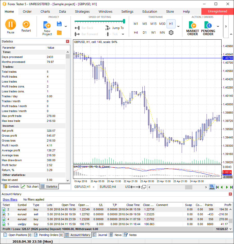The height and width of the screenshot is (244, 234).
Task: Toggle chart auto-scroll icon
Action: click(212, 187)
